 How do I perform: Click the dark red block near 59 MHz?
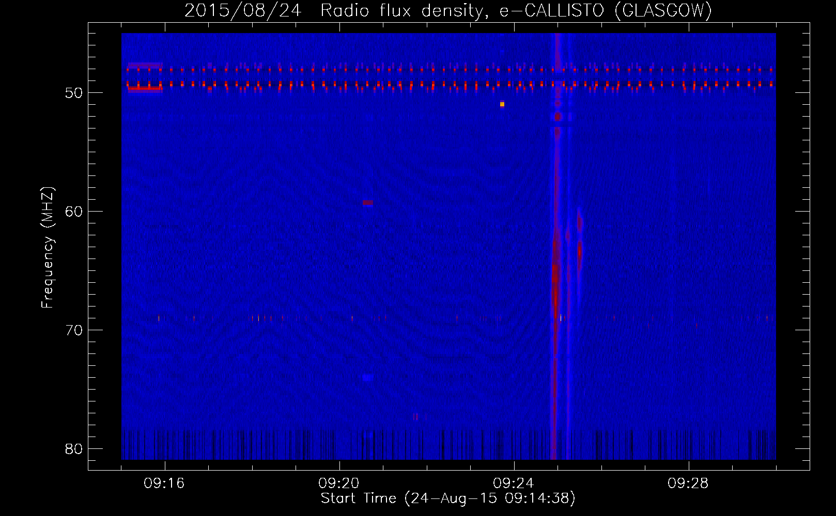(x=368, y=203)
